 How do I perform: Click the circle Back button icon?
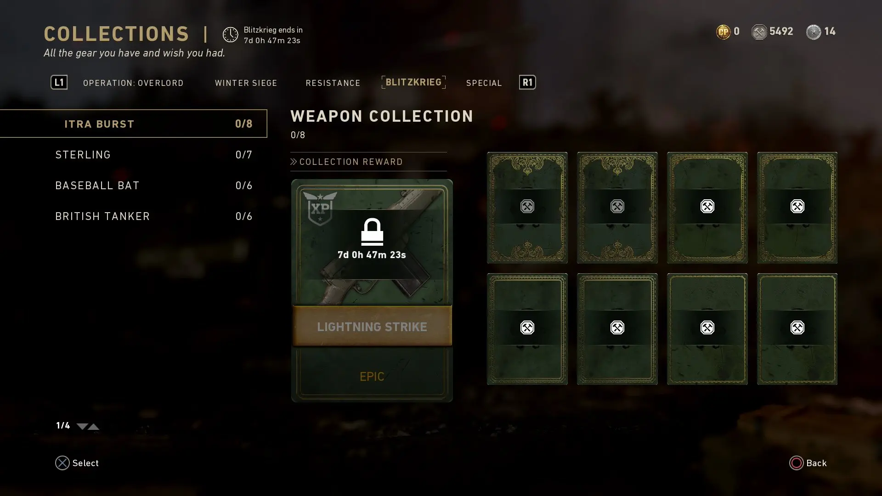797,463
